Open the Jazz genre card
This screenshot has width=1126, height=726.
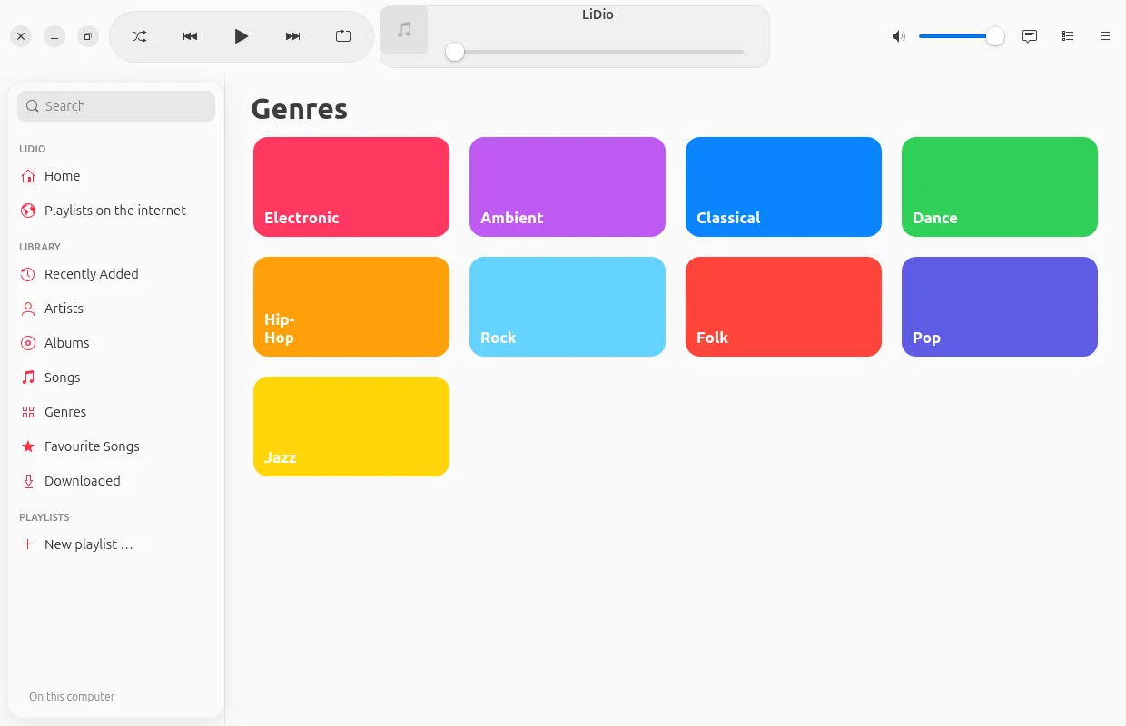pyautogui.click(x=351, y=427)
